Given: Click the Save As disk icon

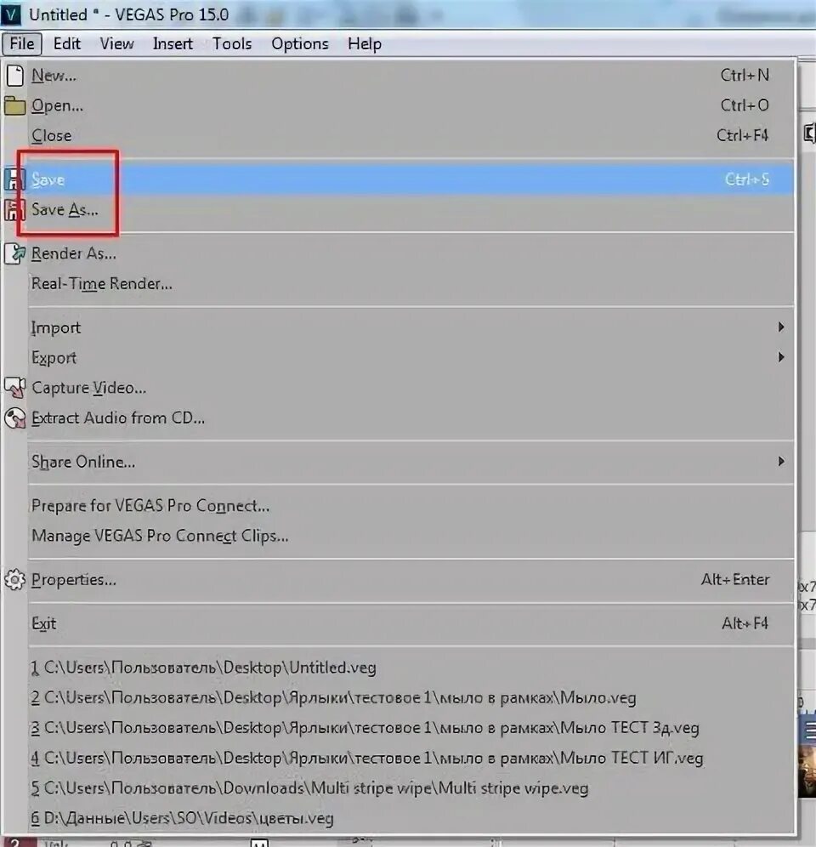Looking at the screenshot, I should point(14,209).
